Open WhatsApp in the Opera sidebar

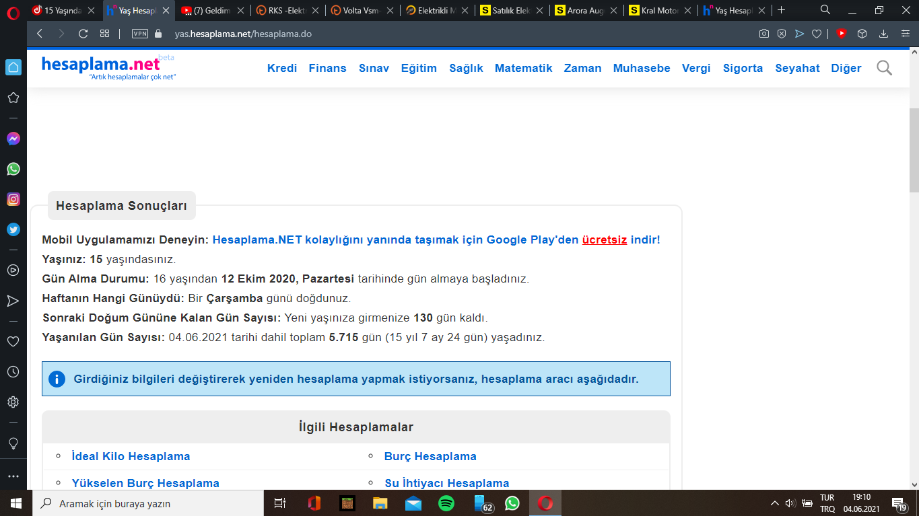[x=13, y=169]
